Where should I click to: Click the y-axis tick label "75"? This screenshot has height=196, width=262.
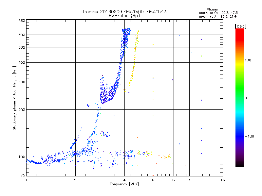click(23, 175)
